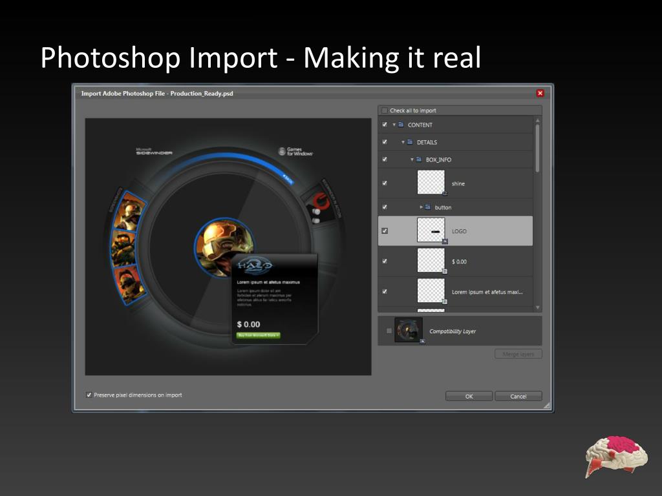The height and width of the screenshot is (496, 662).
Task: Select the LOGO layer thumbnail
Action: pos(431,230)
